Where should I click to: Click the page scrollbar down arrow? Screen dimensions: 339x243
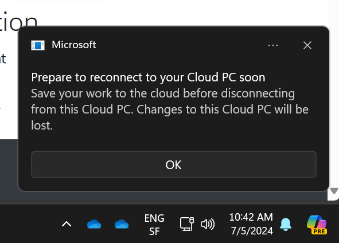click(334, 191)
